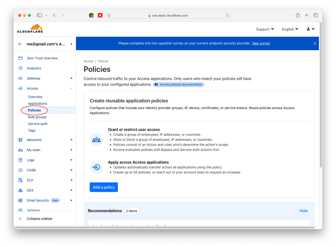Click the red Adobe extension icon

click(x=100, y=15)
